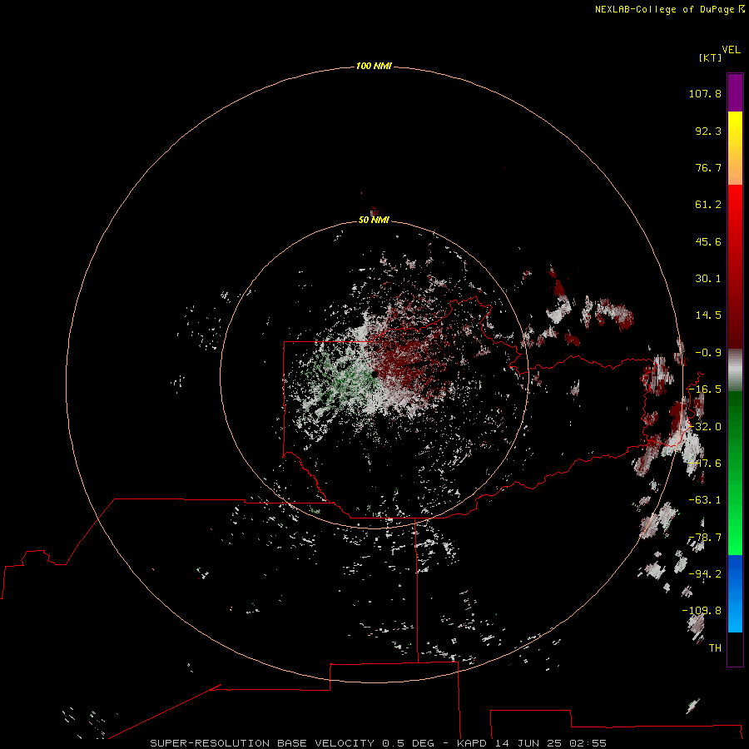Click the purple segment of the velocity color bar

click(x=735, y=92)
